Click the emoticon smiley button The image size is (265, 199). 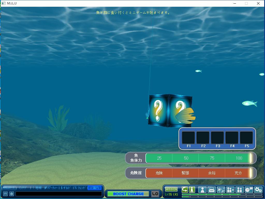tap(12, 194)
